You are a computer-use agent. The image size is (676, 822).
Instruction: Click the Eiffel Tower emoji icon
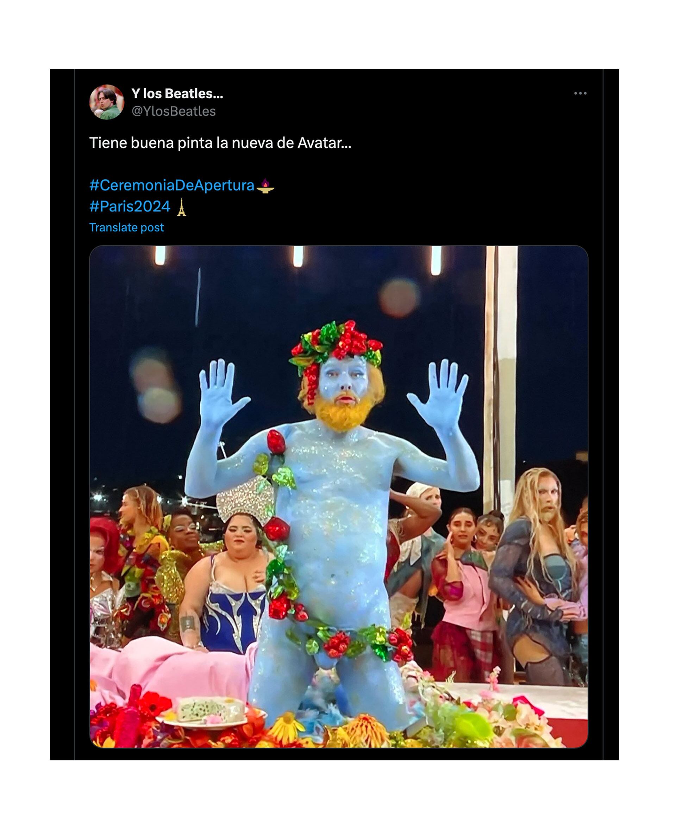click(181, 207)
